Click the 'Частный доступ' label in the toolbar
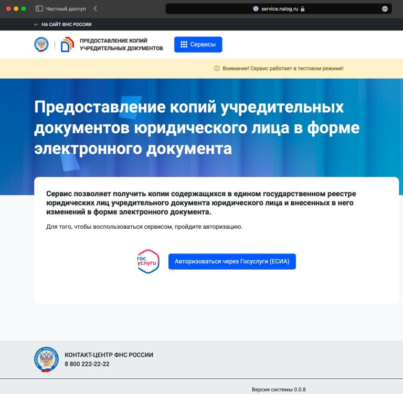Image resolution: width=403 pixels, height=394 pixels. [x=66, y=9]
